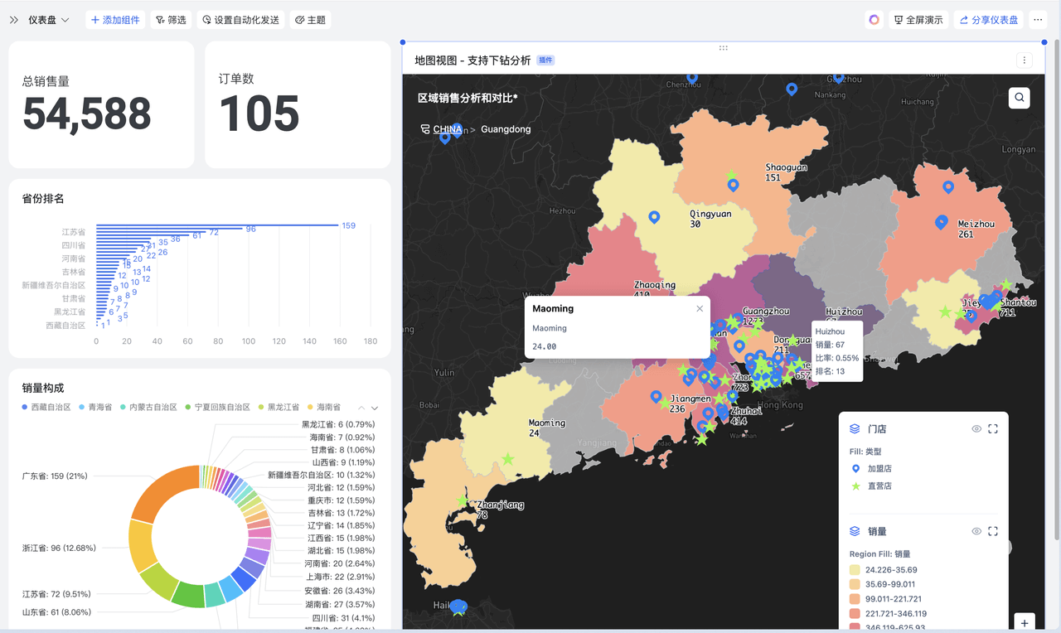Show next page of 销量构成 legend
The image size is (1061, 633).
point(375,408)
